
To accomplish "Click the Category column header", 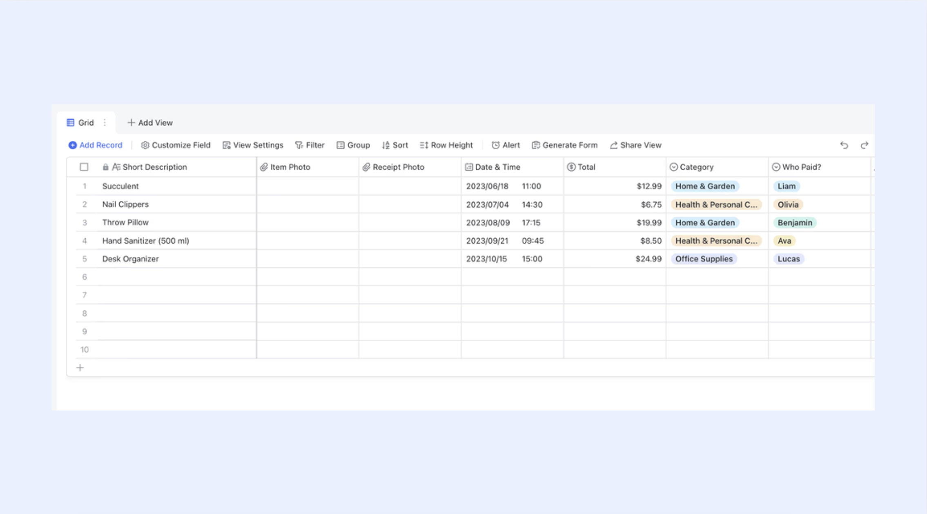I will 717,167.
